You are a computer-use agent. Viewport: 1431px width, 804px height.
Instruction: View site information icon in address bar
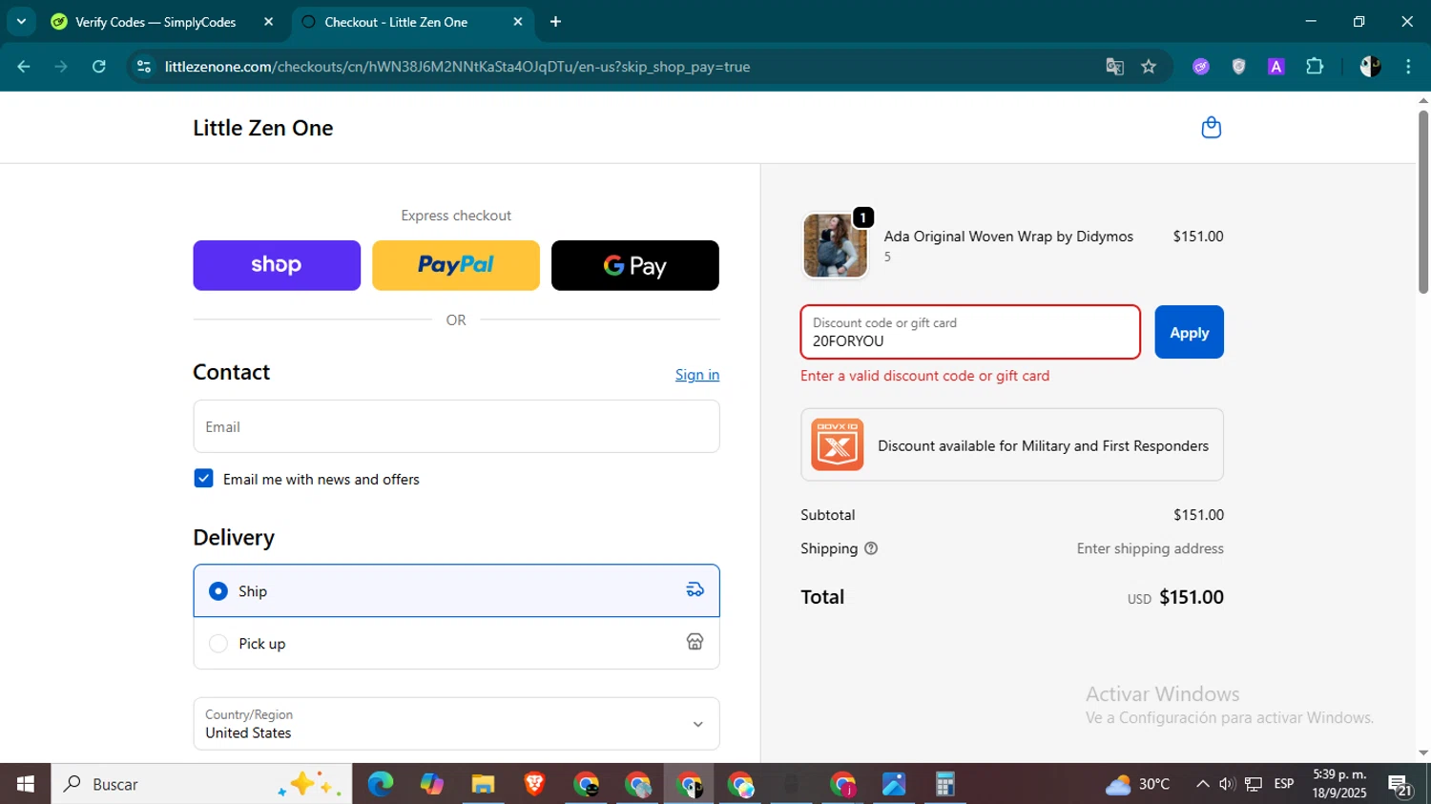(x=144, y=67)
